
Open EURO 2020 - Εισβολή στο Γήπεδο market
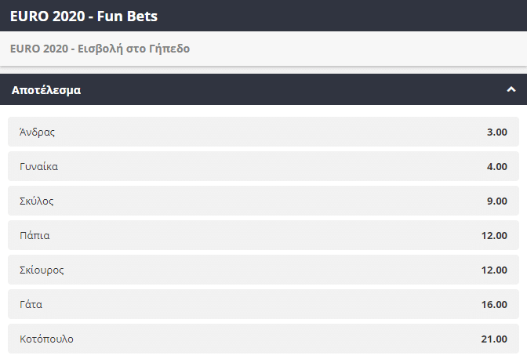click(100, 49)
